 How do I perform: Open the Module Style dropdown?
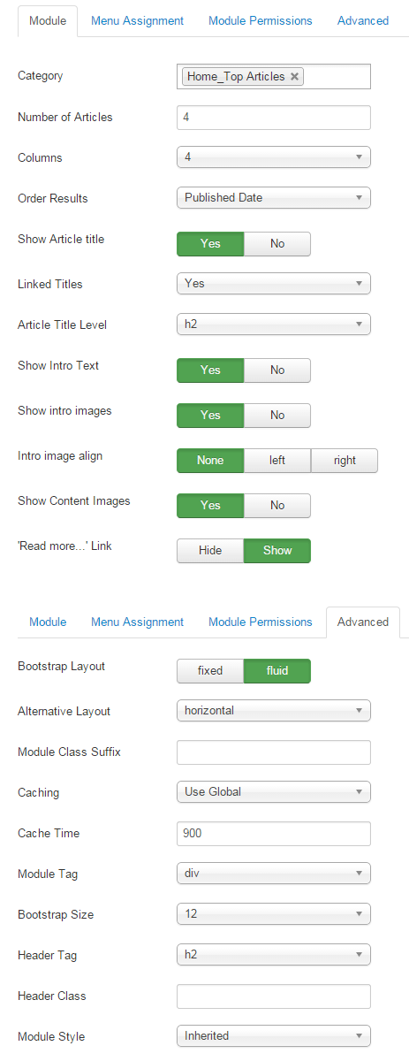tap(274, 1035)
